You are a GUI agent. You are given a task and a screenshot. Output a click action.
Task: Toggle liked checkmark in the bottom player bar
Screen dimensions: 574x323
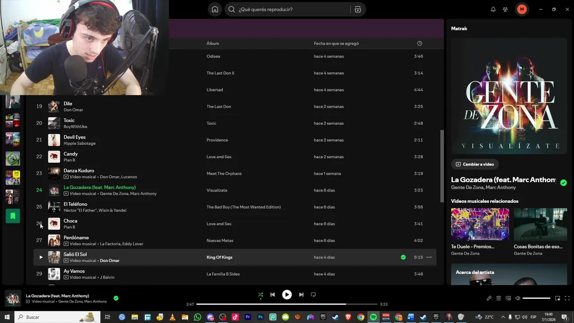[116, 298]
